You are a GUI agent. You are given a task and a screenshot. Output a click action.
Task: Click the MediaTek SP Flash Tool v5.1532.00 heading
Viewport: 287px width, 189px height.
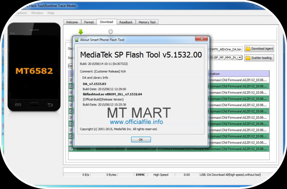pyautogui.click(x=141, y=55)
